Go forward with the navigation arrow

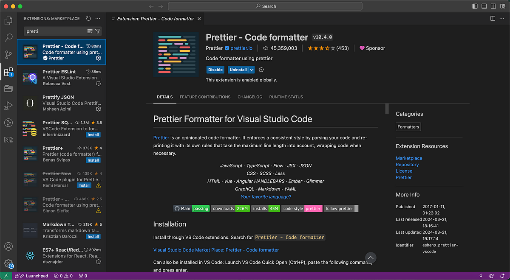[x=161, y=6]
